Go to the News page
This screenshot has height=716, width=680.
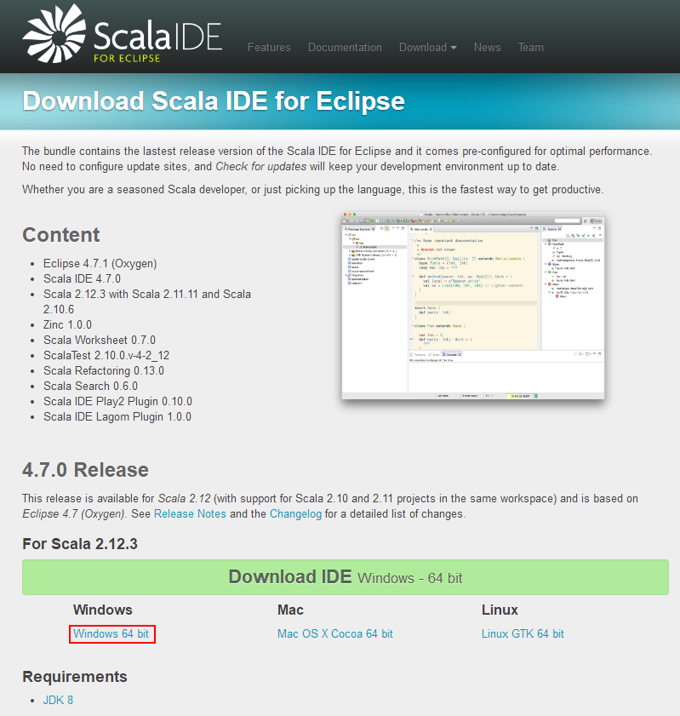coord(487,47)
